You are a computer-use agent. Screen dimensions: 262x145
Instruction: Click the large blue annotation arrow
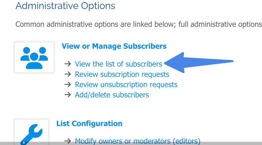click(199, 62)
